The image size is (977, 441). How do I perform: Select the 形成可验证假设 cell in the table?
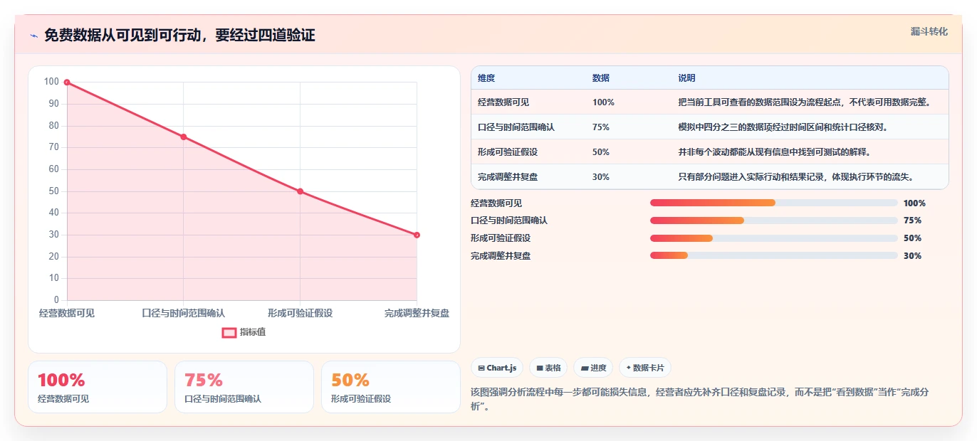click(x=508, y=152)
